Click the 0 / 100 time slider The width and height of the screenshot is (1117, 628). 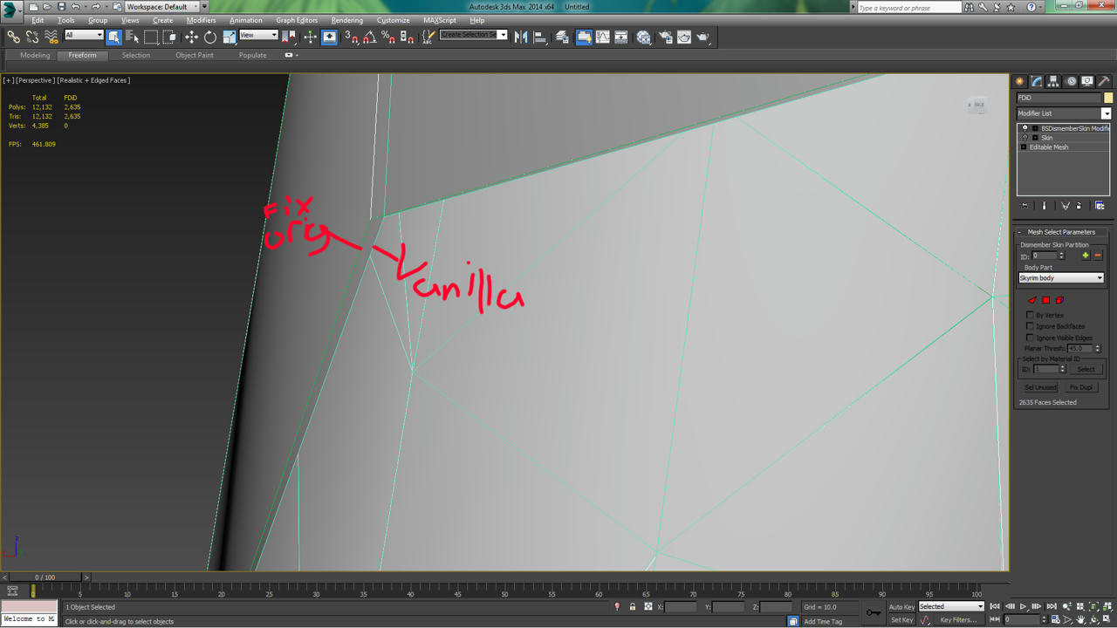point(45,577)
